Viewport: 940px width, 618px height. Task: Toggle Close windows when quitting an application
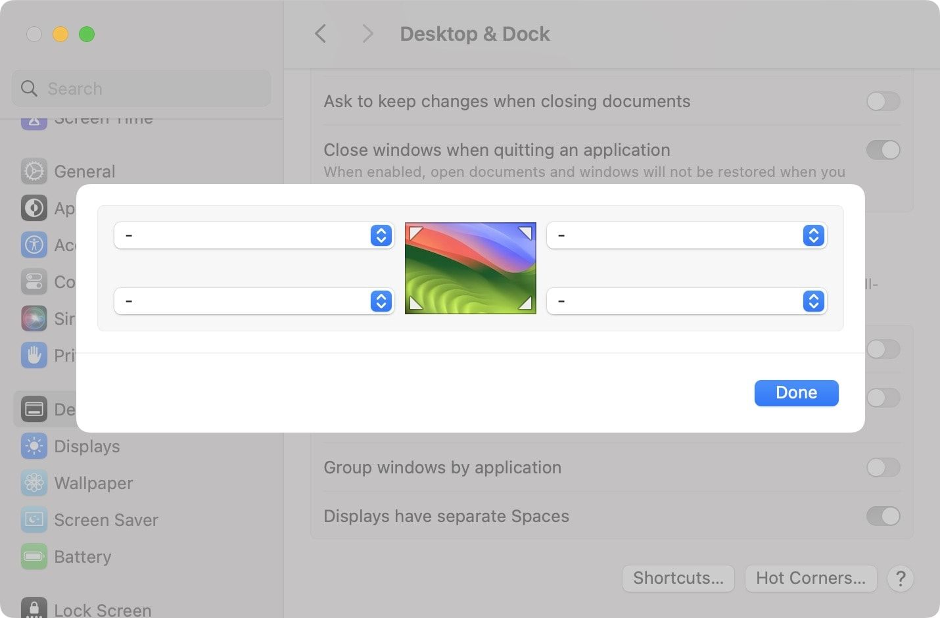pos(883,150)
